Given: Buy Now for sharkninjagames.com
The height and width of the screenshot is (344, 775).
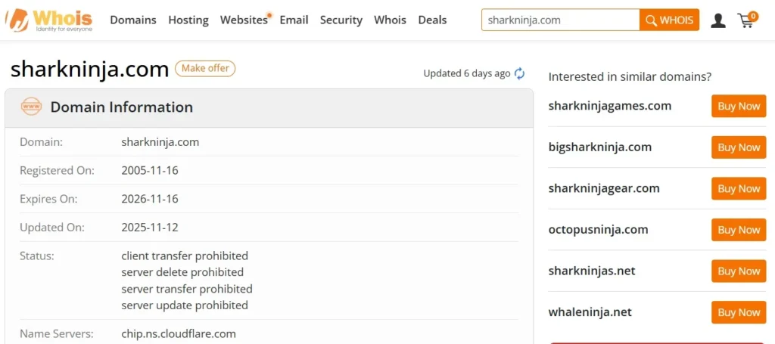Looking at the screenshot, I should (739, 106).
